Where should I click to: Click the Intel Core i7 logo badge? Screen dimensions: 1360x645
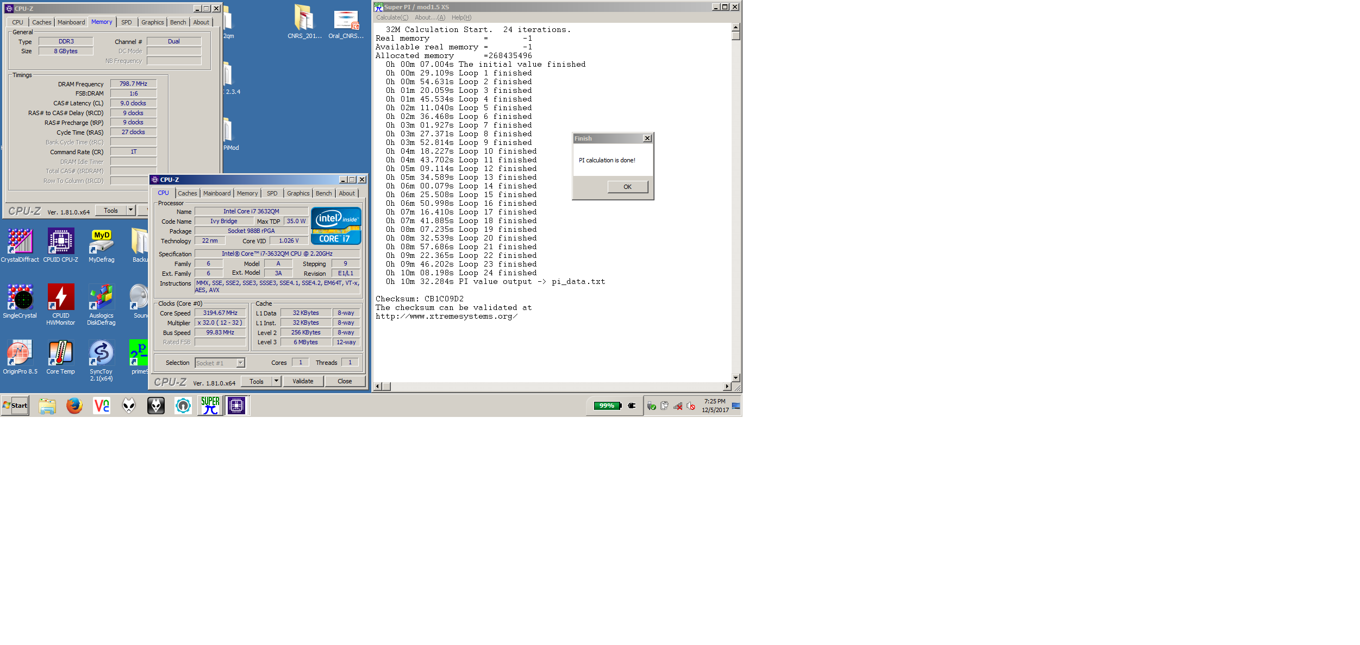[336, 226]
